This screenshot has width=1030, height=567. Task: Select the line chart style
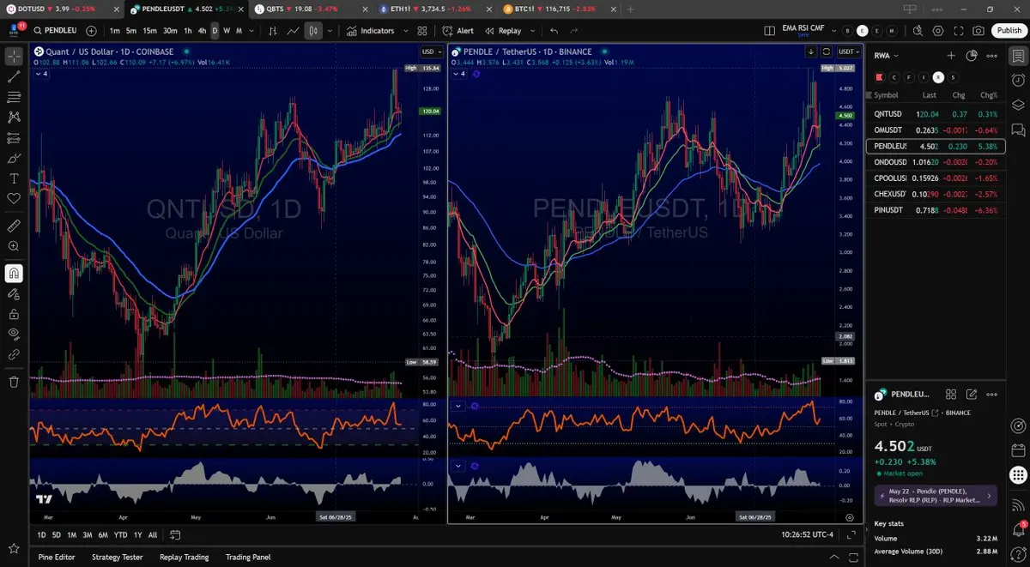[x=294, y=31]
